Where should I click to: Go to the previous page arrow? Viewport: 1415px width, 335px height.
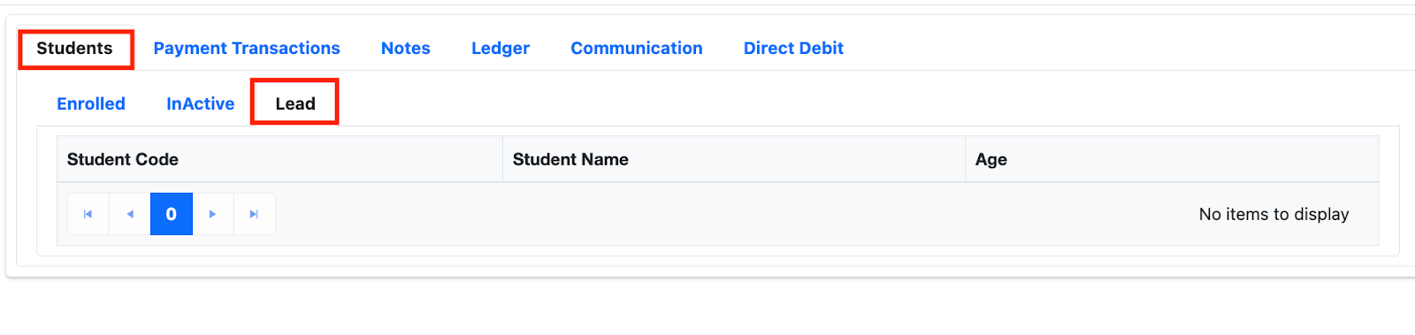click(130, 214)
